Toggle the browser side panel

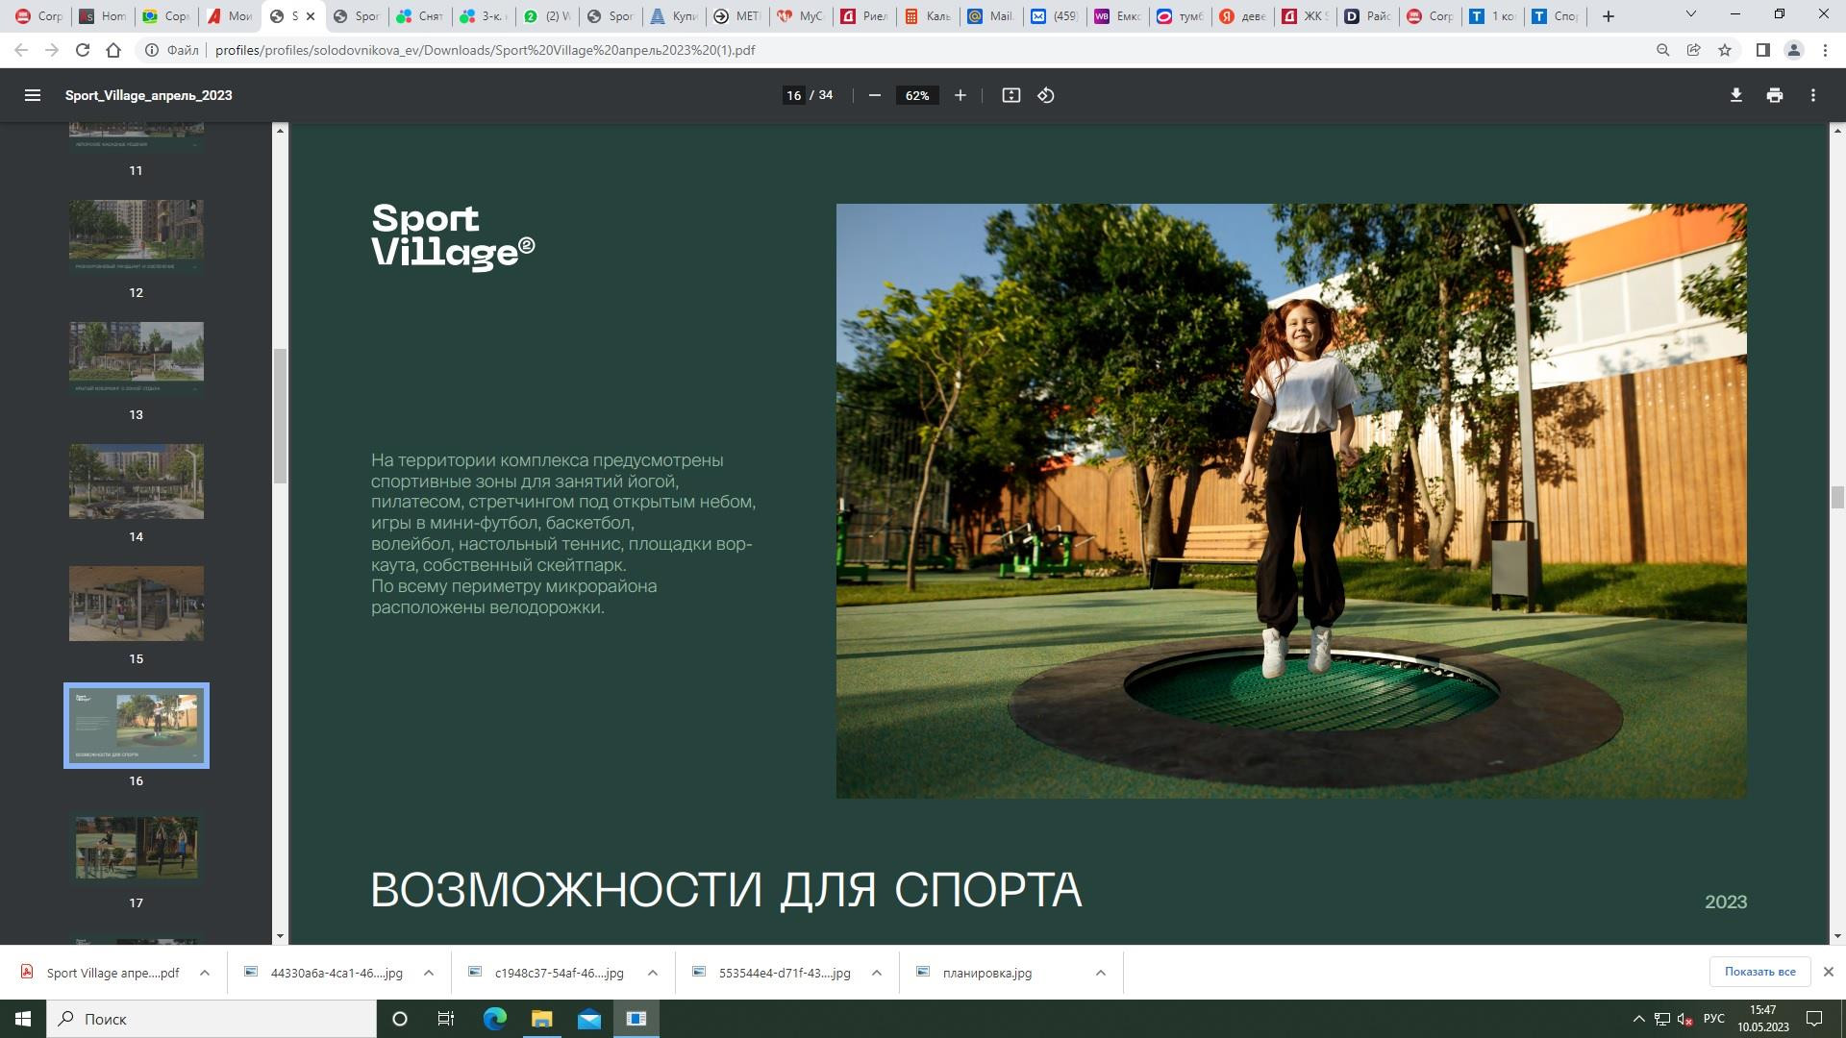(1762, 50)
